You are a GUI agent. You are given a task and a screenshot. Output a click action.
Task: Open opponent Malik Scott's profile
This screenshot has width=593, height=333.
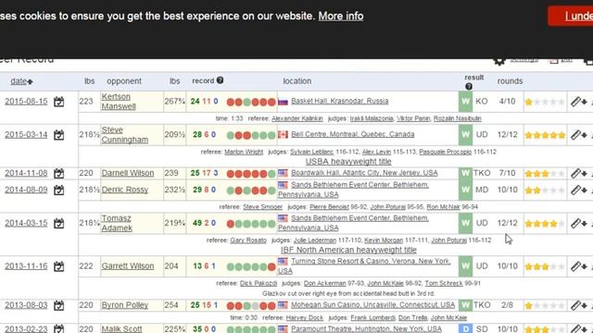tap(121, 329)
